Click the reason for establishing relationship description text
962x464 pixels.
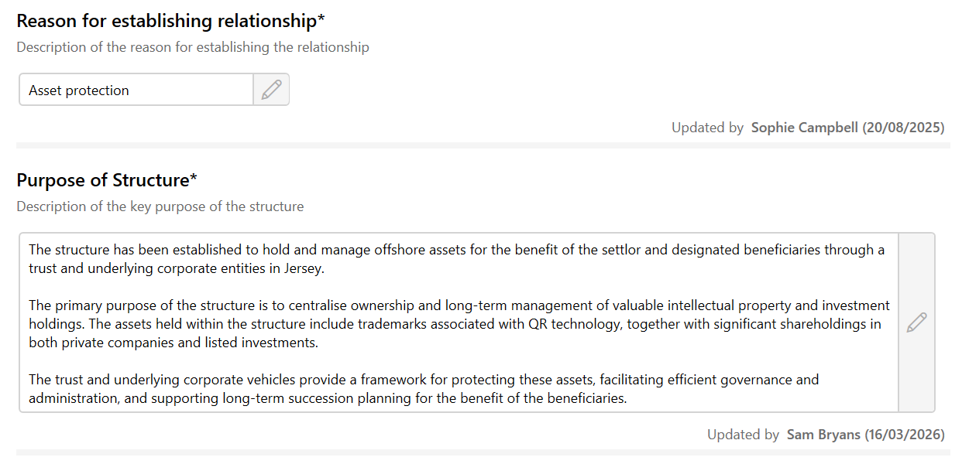tap(192, 47)
